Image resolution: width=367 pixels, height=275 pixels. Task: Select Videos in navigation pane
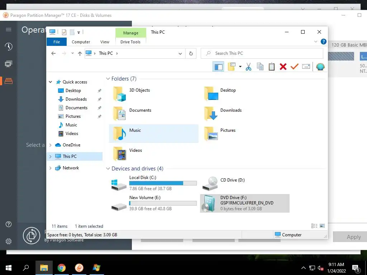pos(72,134)
